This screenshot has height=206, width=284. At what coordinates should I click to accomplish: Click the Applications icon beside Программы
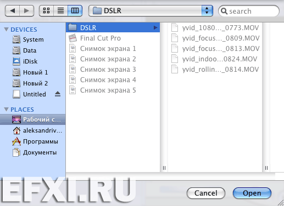pos(16,141)
